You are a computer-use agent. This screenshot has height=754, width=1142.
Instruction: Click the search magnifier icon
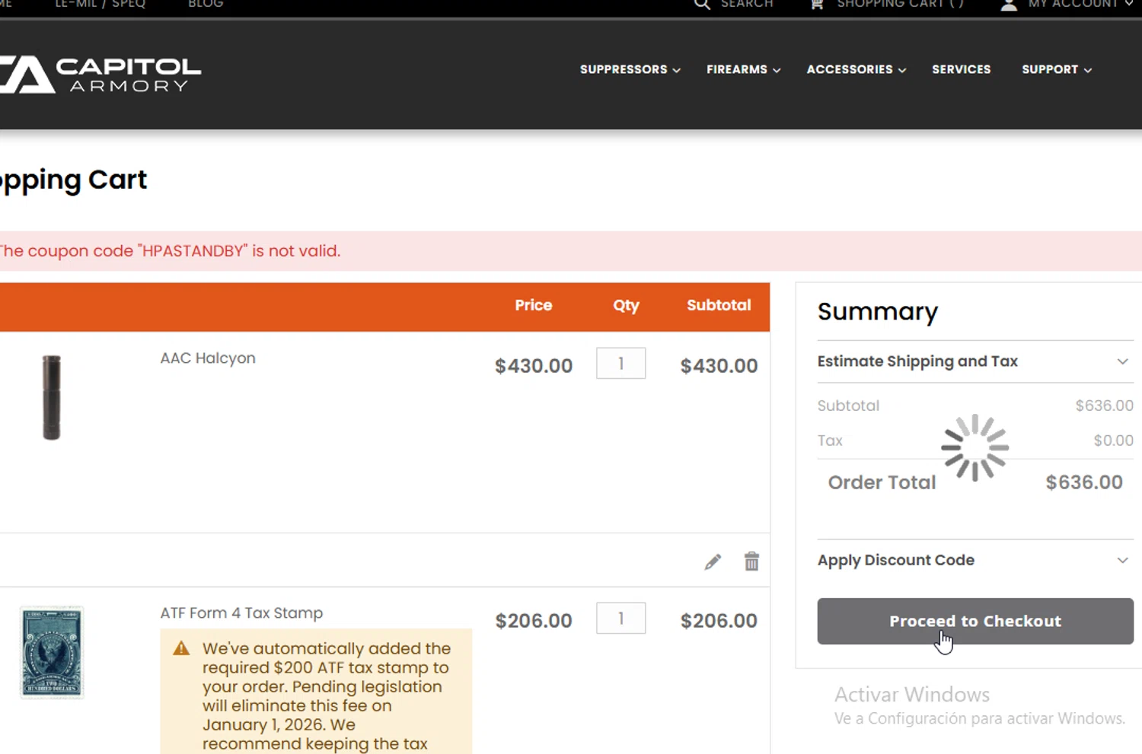pos(702,4)
